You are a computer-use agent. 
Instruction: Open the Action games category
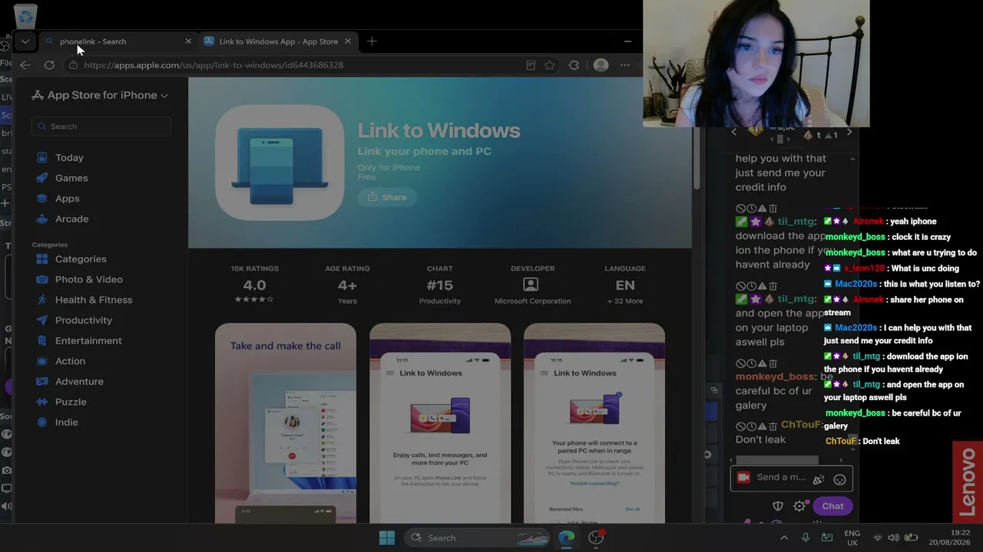pyautogui.click(x=70, y=361)
